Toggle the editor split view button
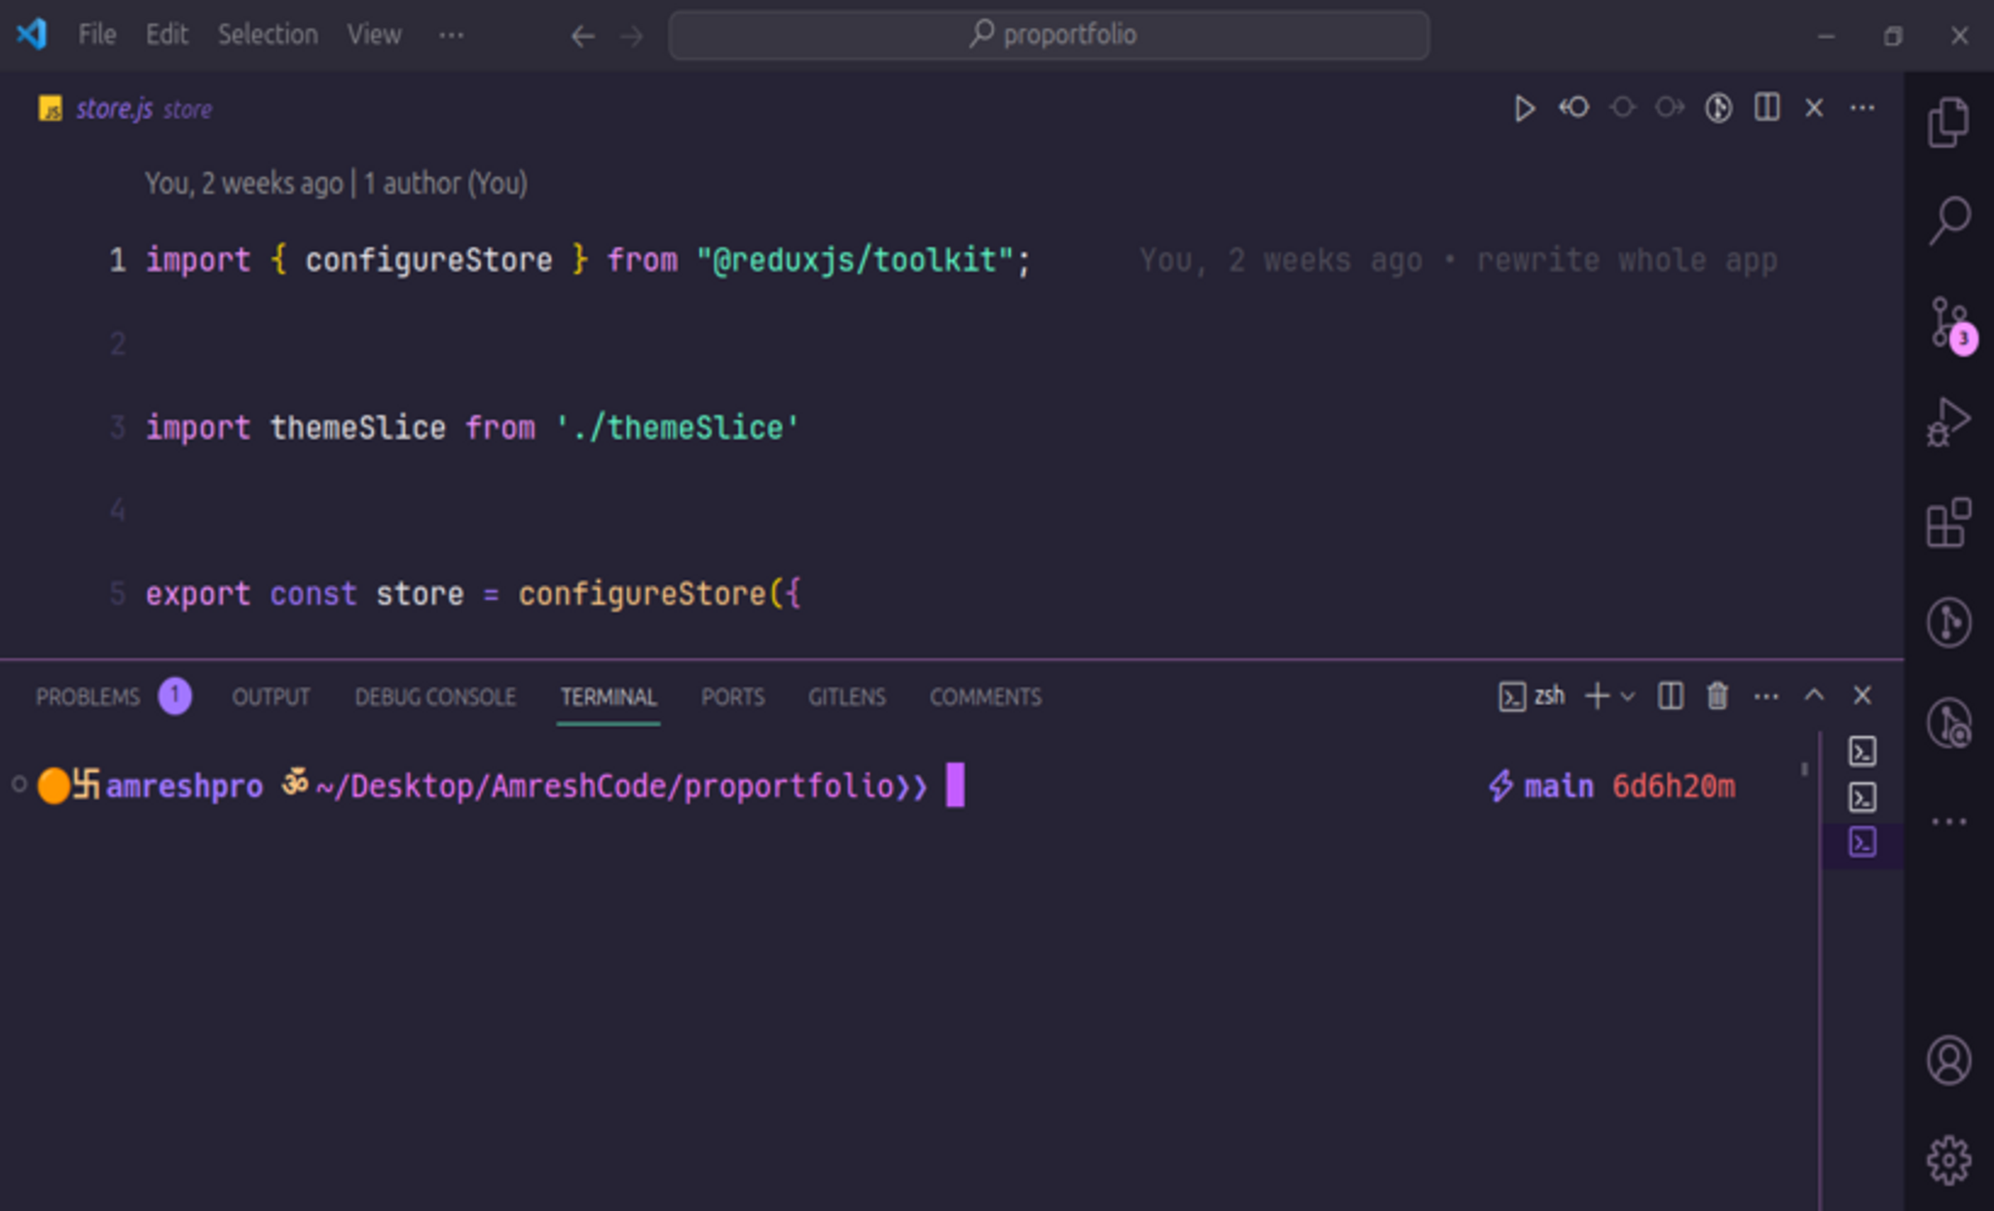The image size is (1994, 1211). coord(1767,108)
